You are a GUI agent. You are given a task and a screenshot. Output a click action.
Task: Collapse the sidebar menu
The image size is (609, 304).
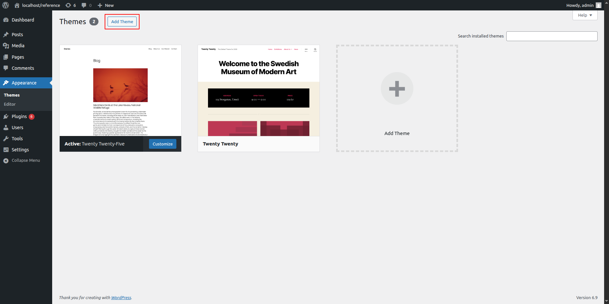(x=26, y=160)
